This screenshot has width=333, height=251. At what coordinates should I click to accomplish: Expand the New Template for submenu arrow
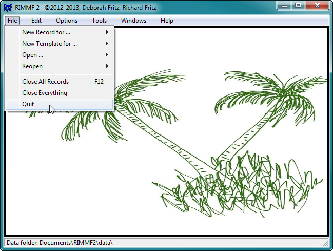click(x=107, y=43)
